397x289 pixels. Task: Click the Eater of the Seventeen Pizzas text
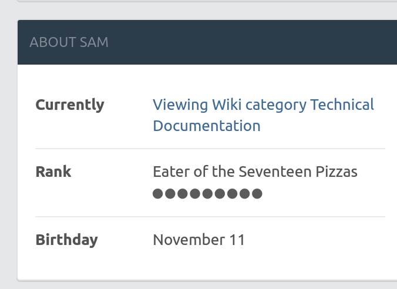pos(255,172)
